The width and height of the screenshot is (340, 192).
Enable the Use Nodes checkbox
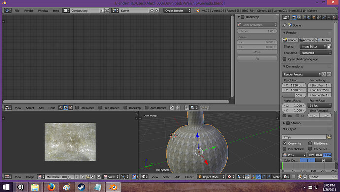point(77,108)
